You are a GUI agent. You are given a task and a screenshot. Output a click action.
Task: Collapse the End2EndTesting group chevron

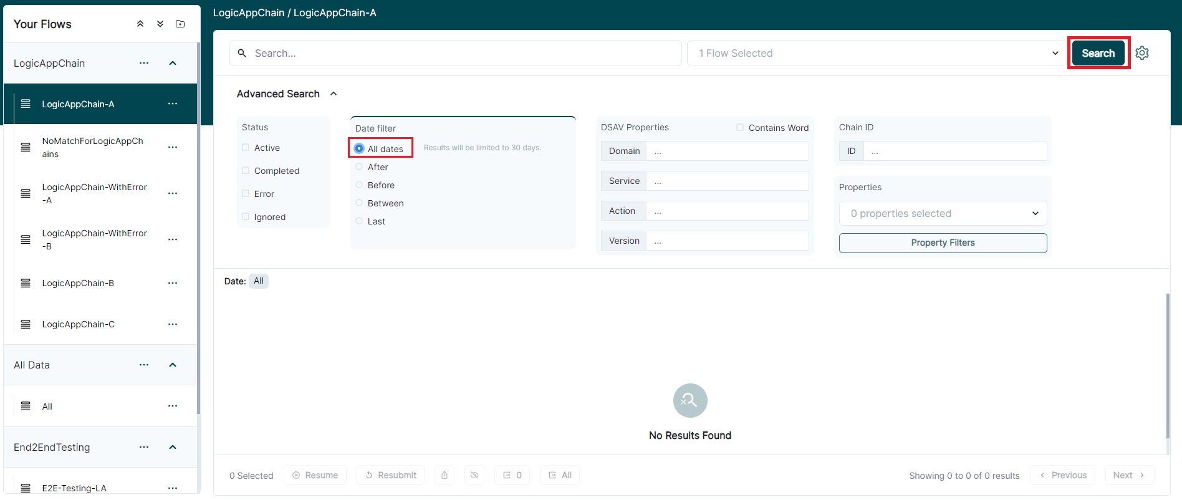pos(173,447)
